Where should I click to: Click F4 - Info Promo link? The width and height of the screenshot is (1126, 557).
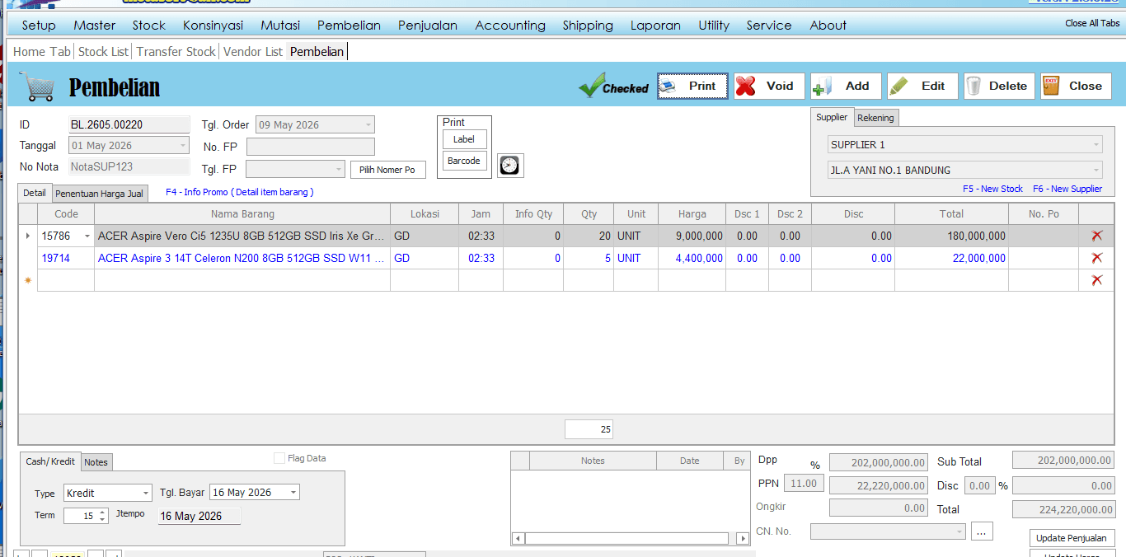click(239, 192)
